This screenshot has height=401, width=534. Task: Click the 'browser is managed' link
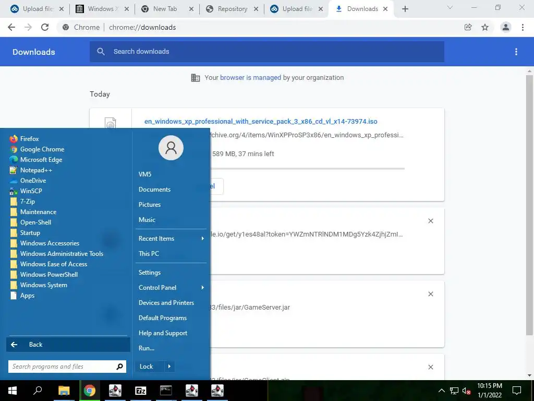tap(251, 78)
